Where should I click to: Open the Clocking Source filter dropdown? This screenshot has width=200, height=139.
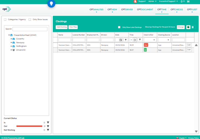164,40
